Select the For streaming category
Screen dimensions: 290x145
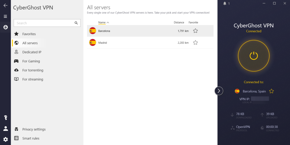[33, 79]
